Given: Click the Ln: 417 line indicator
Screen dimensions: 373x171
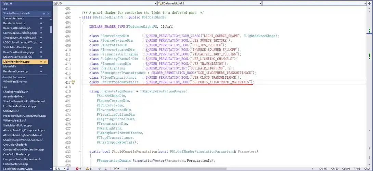Looking at the screenshot, I should click(324, 169).
